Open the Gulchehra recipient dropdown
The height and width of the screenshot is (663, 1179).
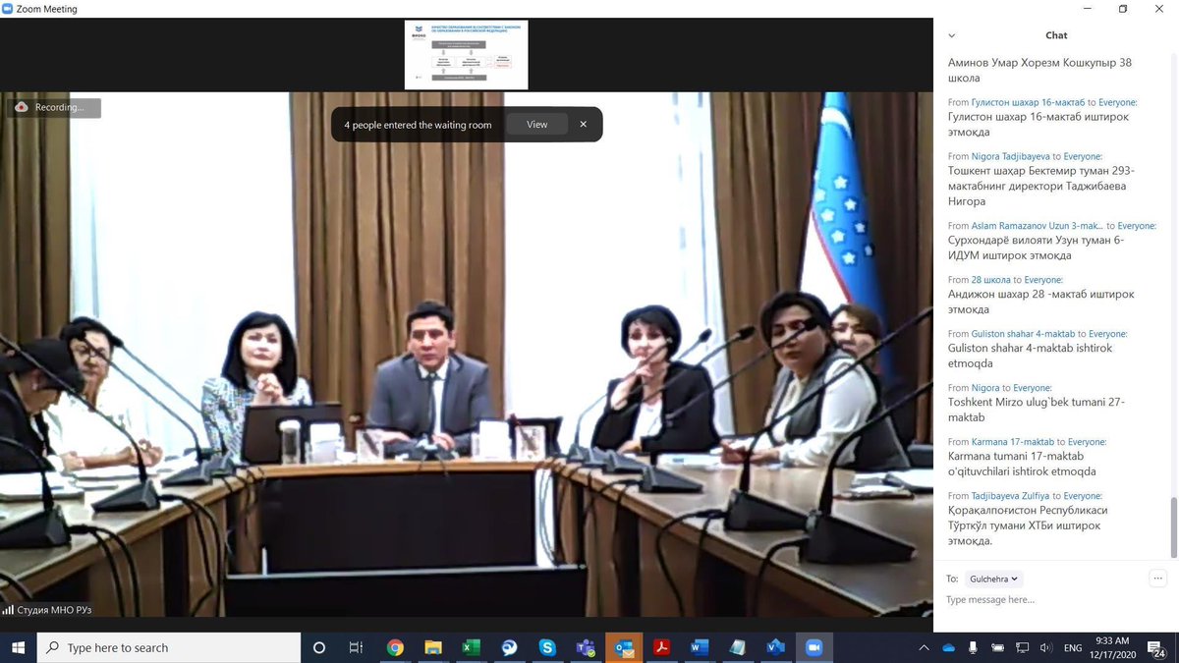993,580
